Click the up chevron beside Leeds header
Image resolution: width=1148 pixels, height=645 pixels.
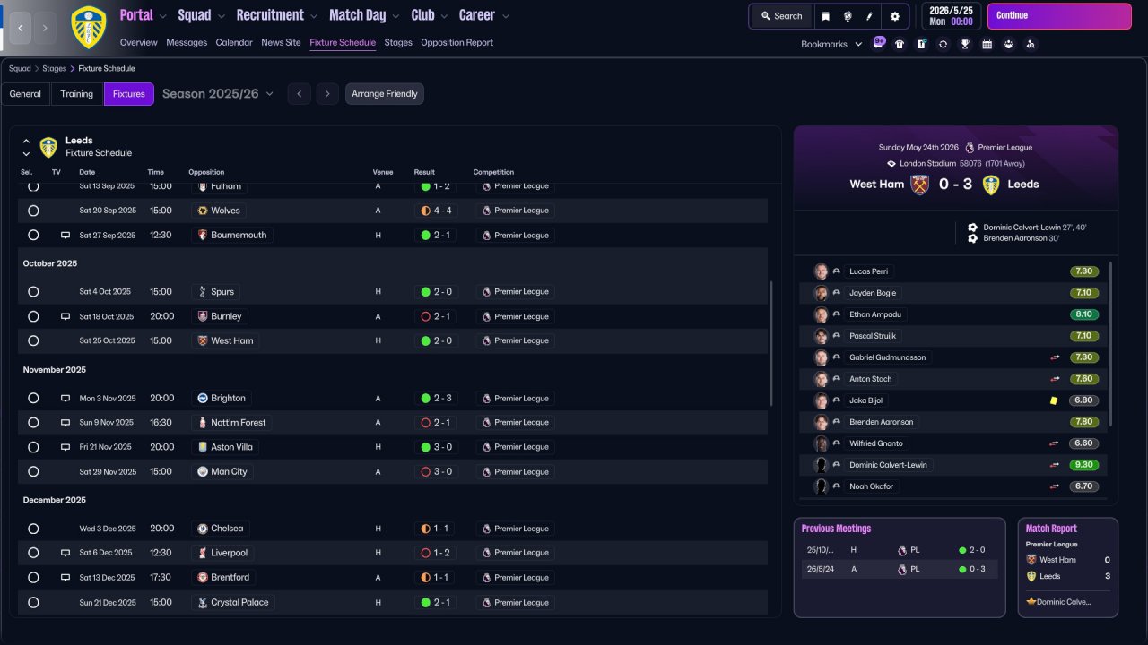point(26,141)
